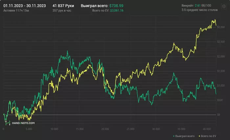Toggle the Выиграл всего legend series
Viewport: 230px width, 140px height.
pos(185,136)
